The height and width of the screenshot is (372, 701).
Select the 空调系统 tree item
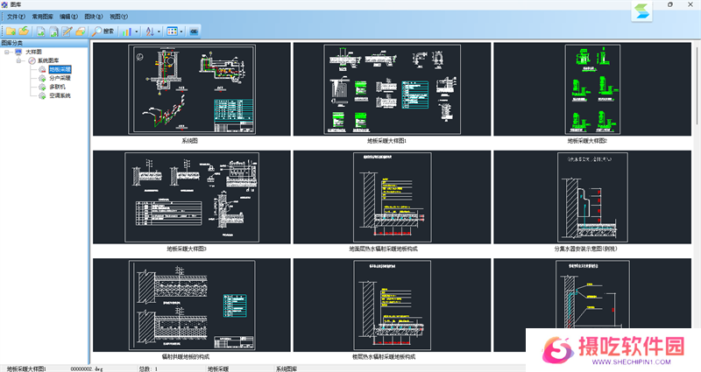coord(60,95)
